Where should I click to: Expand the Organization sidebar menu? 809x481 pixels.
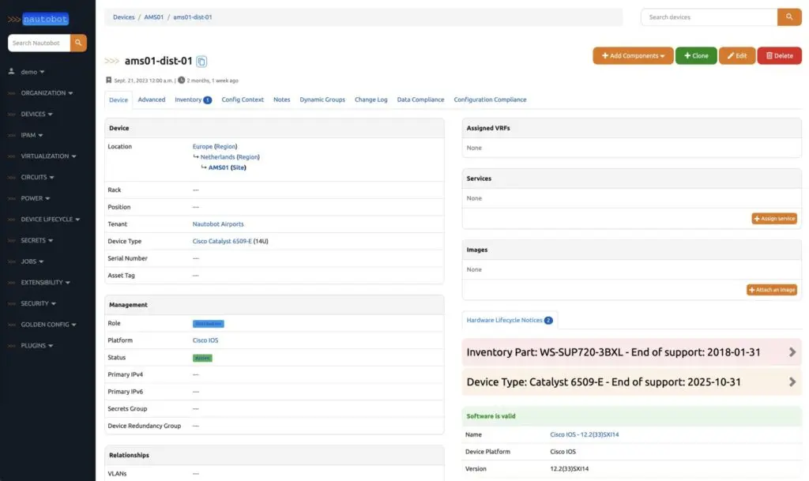[x=47, y=92]
